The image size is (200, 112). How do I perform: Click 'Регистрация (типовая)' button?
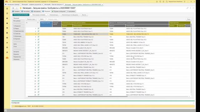(39, 15)
